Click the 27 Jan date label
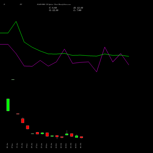The height and width of the screenshot is (153, 153). [36, 146]
